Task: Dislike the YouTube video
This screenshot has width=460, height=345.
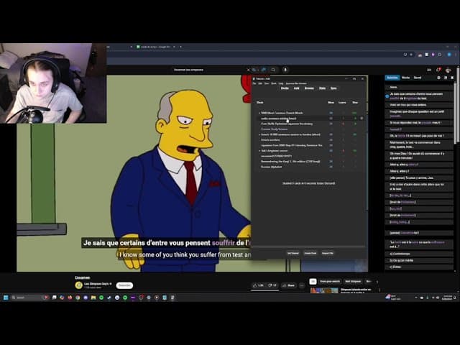Action: pos(272,285)
